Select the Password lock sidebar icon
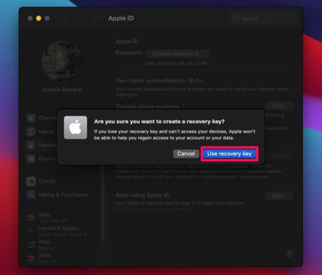Viewport: 322px width, 275px height. pyautogui.click(x=31, y=145)
